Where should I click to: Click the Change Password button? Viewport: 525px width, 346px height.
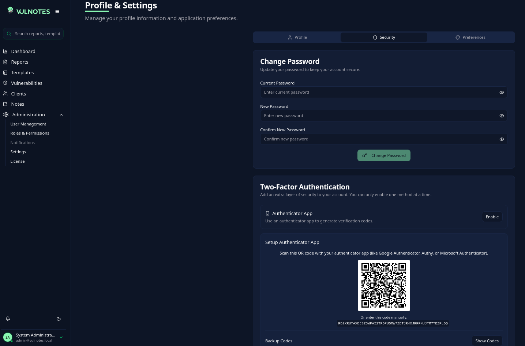click(384, 155)
